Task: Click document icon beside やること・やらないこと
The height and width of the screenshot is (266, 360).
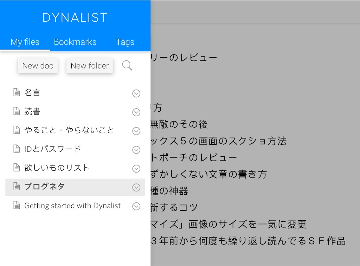Action: pyautogui.click(x=17, y=130)
